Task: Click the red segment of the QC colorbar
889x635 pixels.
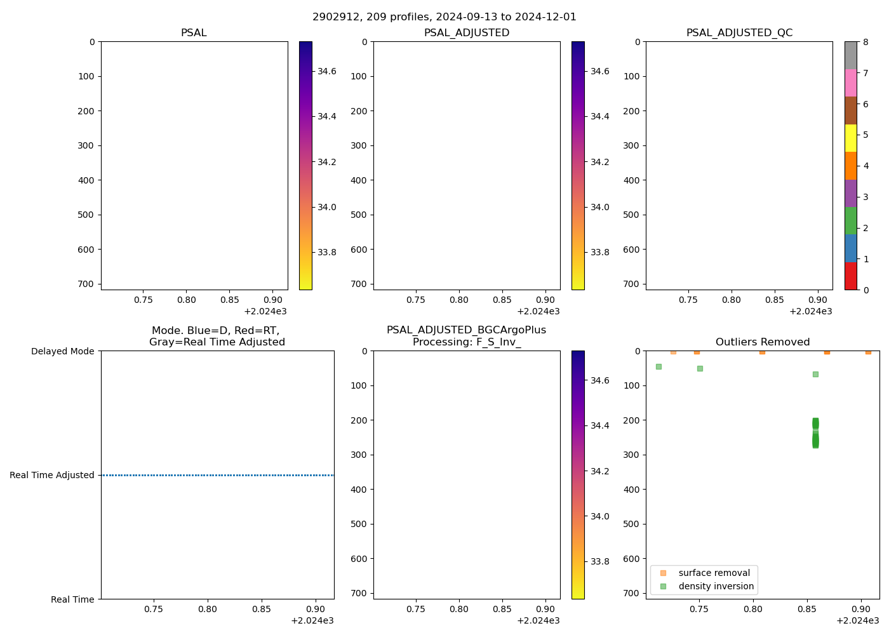Action: pyautogui.click(x=851, y=276)
